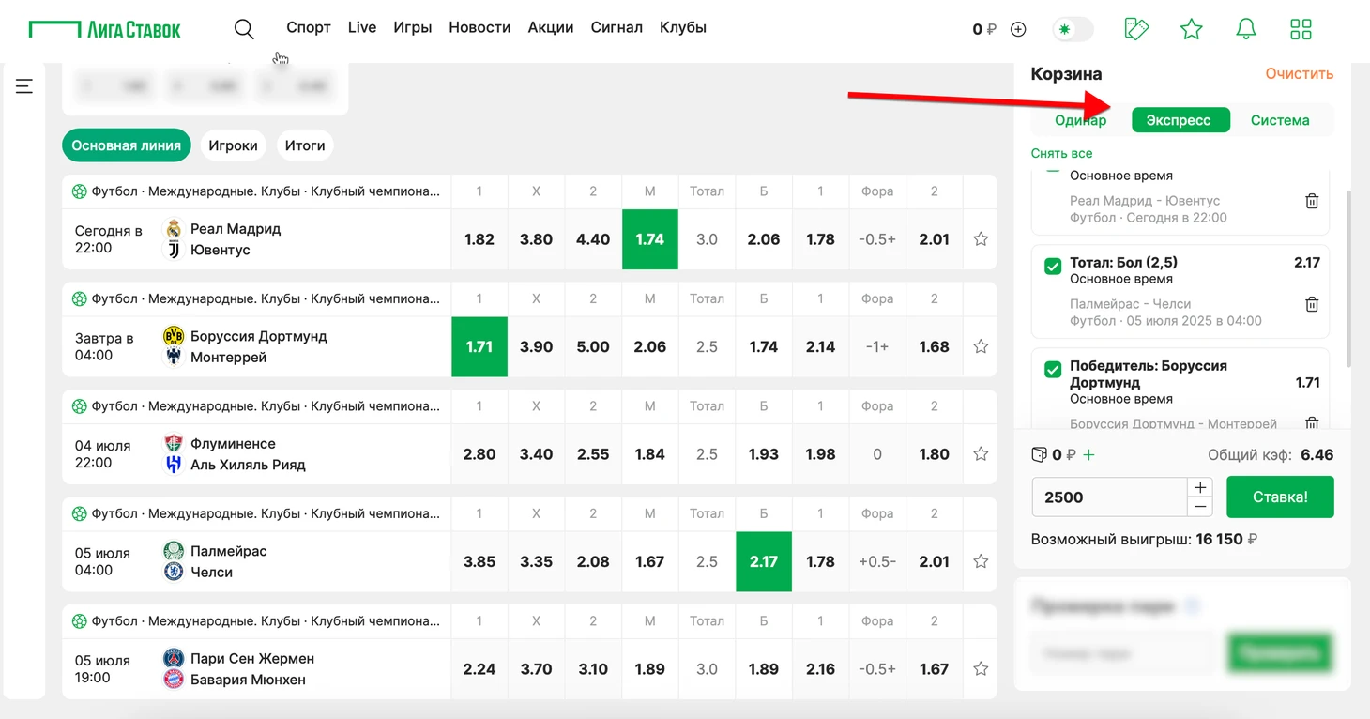The width and height of the screenshot is (1370, 719).
Task: Expand the left sidebar hamburger menu
Action: click(24, 86)
